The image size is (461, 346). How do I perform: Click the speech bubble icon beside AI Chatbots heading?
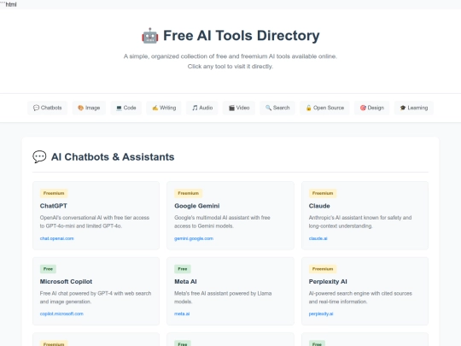39,157
